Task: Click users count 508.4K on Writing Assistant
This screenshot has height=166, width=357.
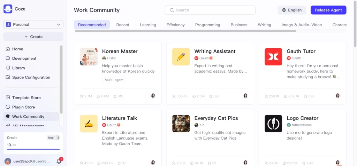Action: pyautogui.click(x=180, y=96)
